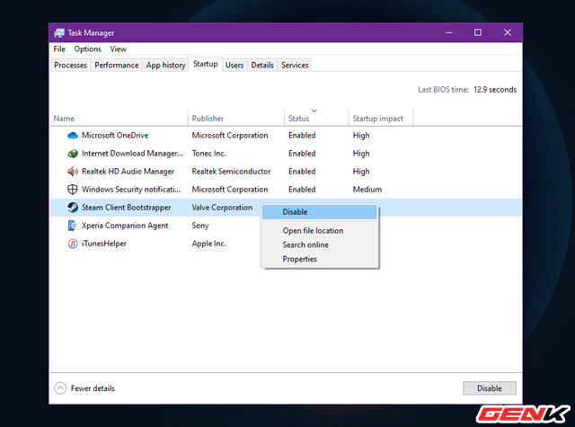Sort list by the Publisher column
Viewport: 575px width, 427px height.
click(x=210, y=119)
